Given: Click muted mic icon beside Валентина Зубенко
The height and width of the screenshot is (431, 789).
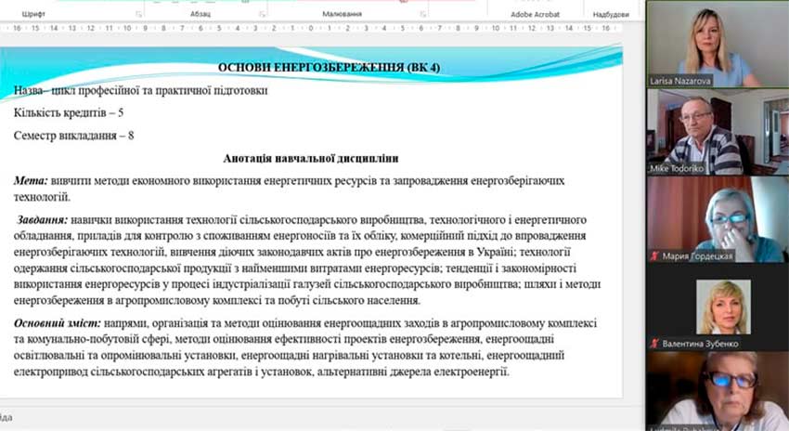Looking at the screenshot, I should 655,344.
